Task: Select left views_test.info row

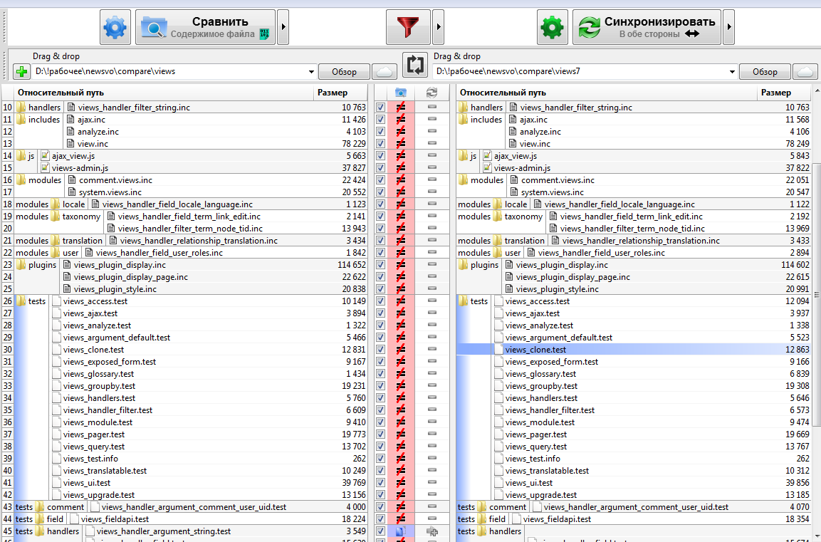Action: (x=191, y=458)
